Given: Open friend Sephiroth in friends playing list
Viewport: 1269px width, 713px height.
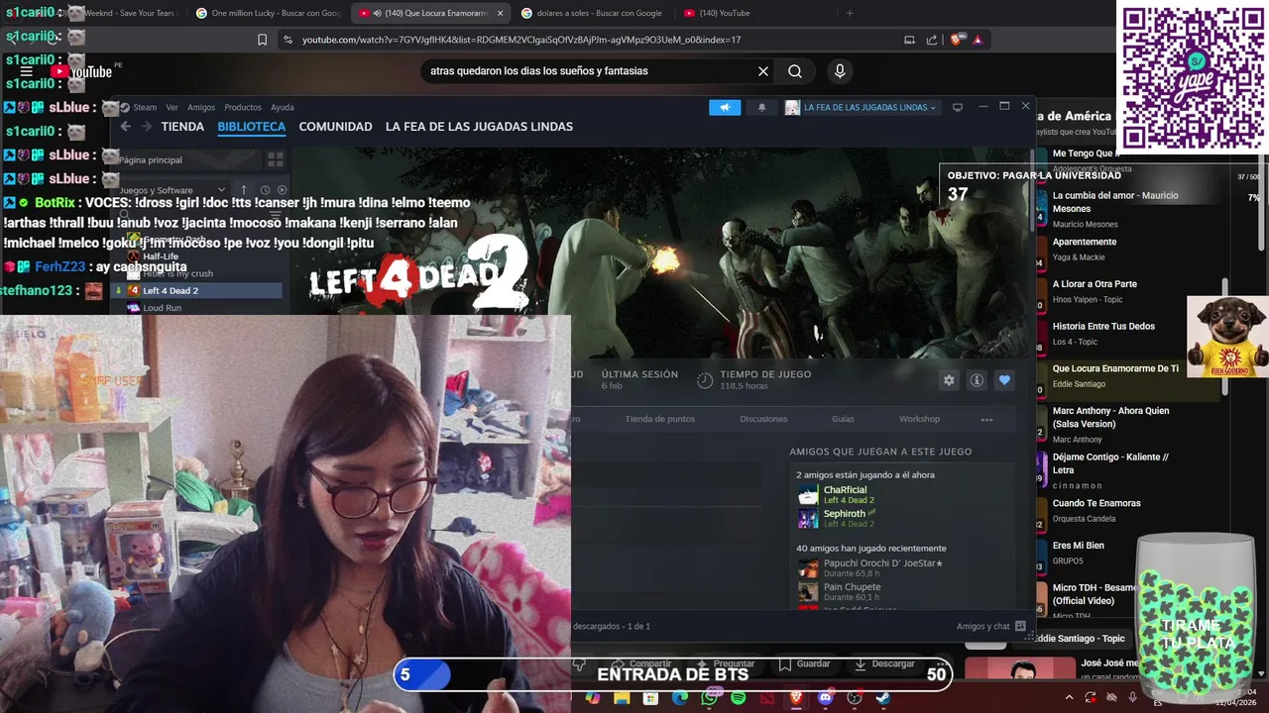Looking at the screenshot, I should tap(838, 518).
